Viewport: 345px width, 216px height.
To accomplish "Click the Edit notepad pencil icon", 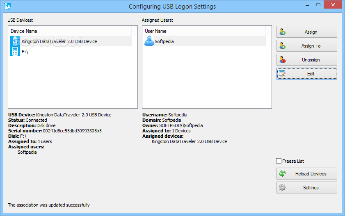I will (x=282, y=73).
